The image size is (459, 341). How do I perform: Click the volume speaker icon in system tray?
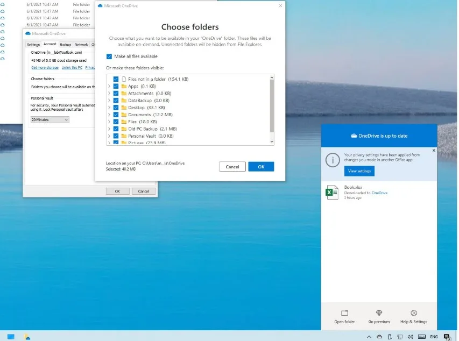[x=411, y=336]
